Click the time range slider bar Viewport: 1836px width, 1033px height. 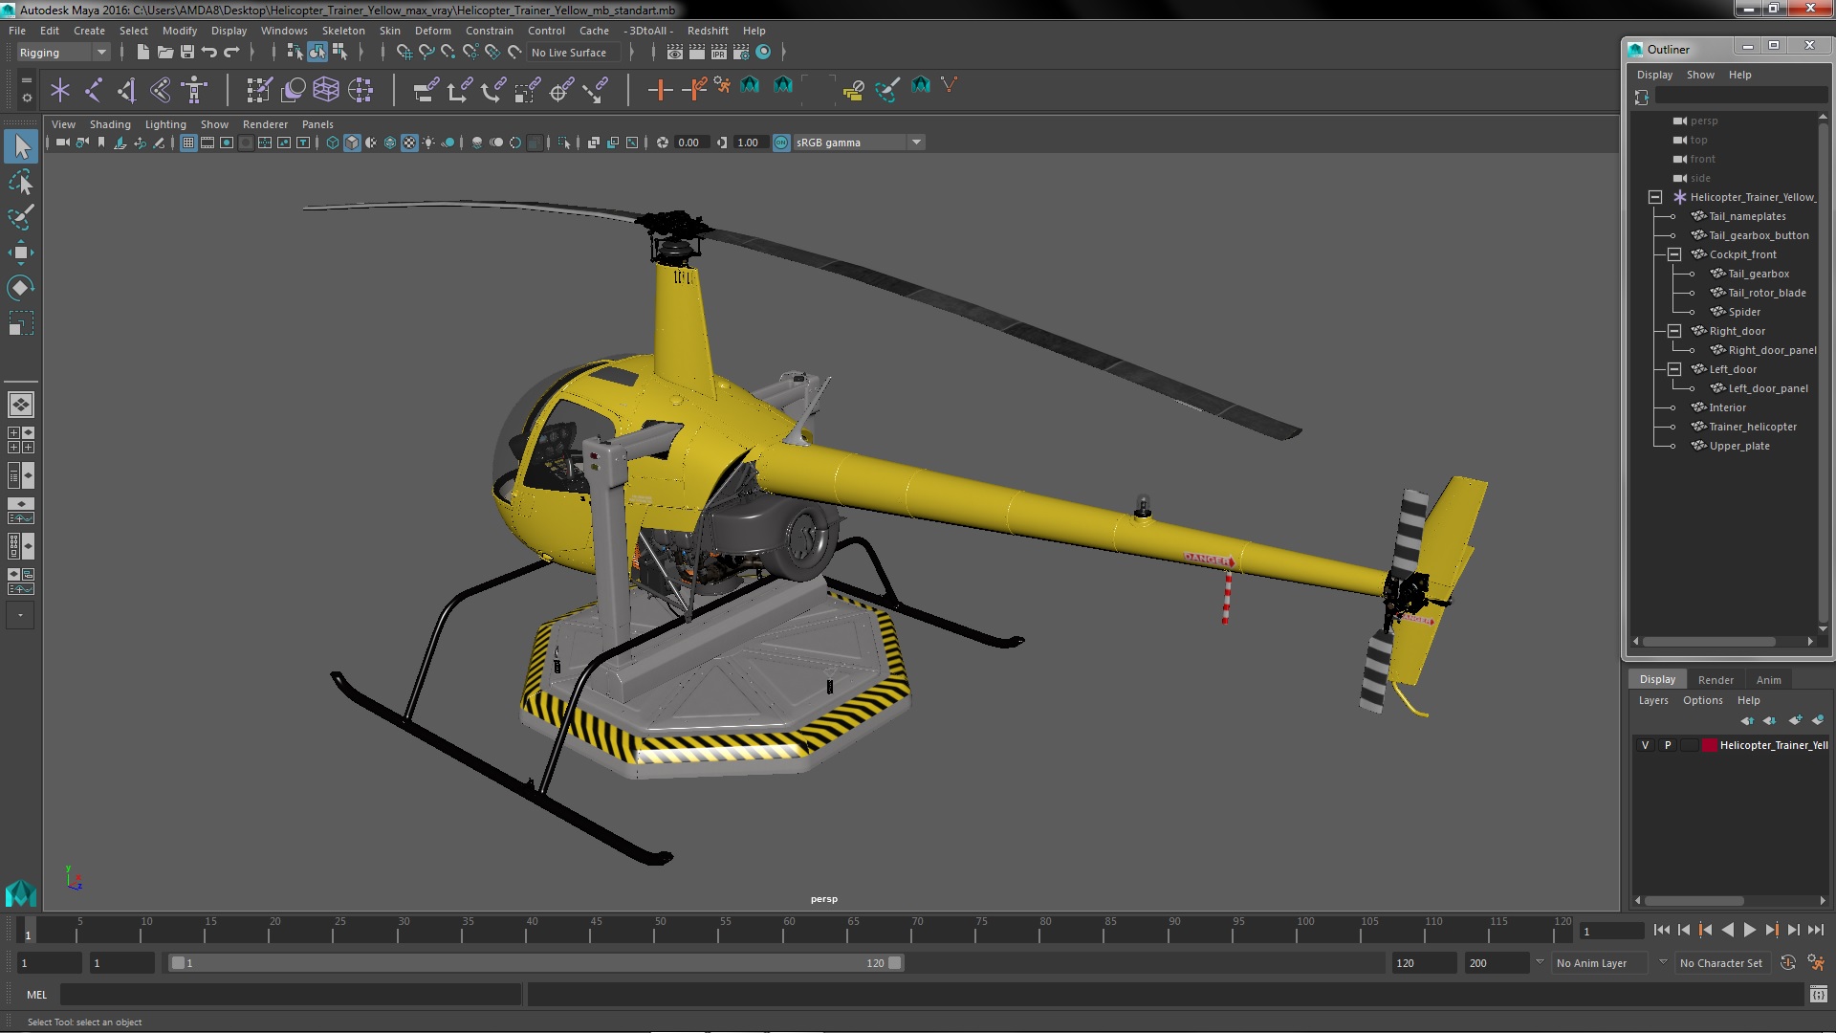coord(535,963)
